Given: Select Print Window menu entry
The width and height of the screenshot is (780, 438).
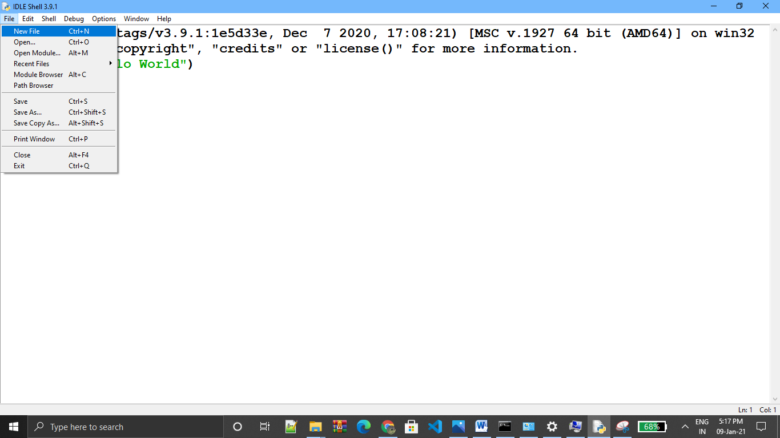Looking at the screenshot, I should click(59, 139).
